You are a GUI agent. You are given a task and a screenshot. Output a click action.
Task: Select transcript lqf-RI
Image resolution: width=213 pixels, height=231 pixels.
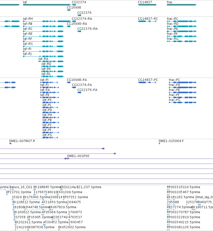click(x=43, y=51)
